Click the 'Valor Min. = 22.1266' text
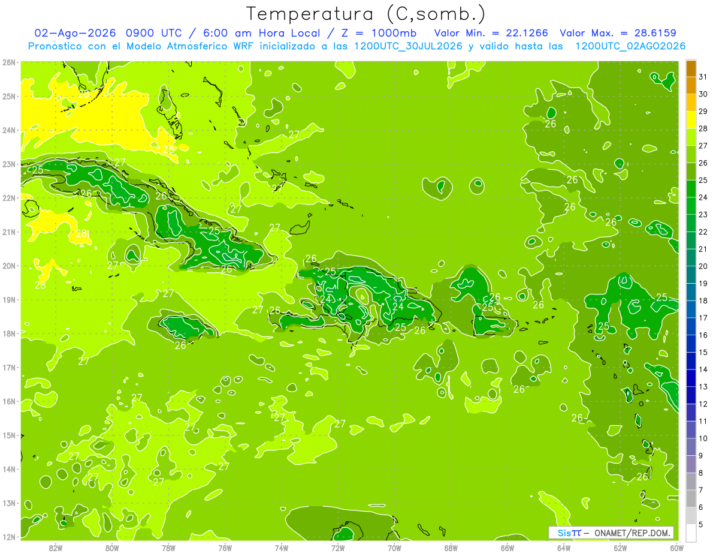The width and height of the screenshot is (719, 556). [x=491, y=33]
